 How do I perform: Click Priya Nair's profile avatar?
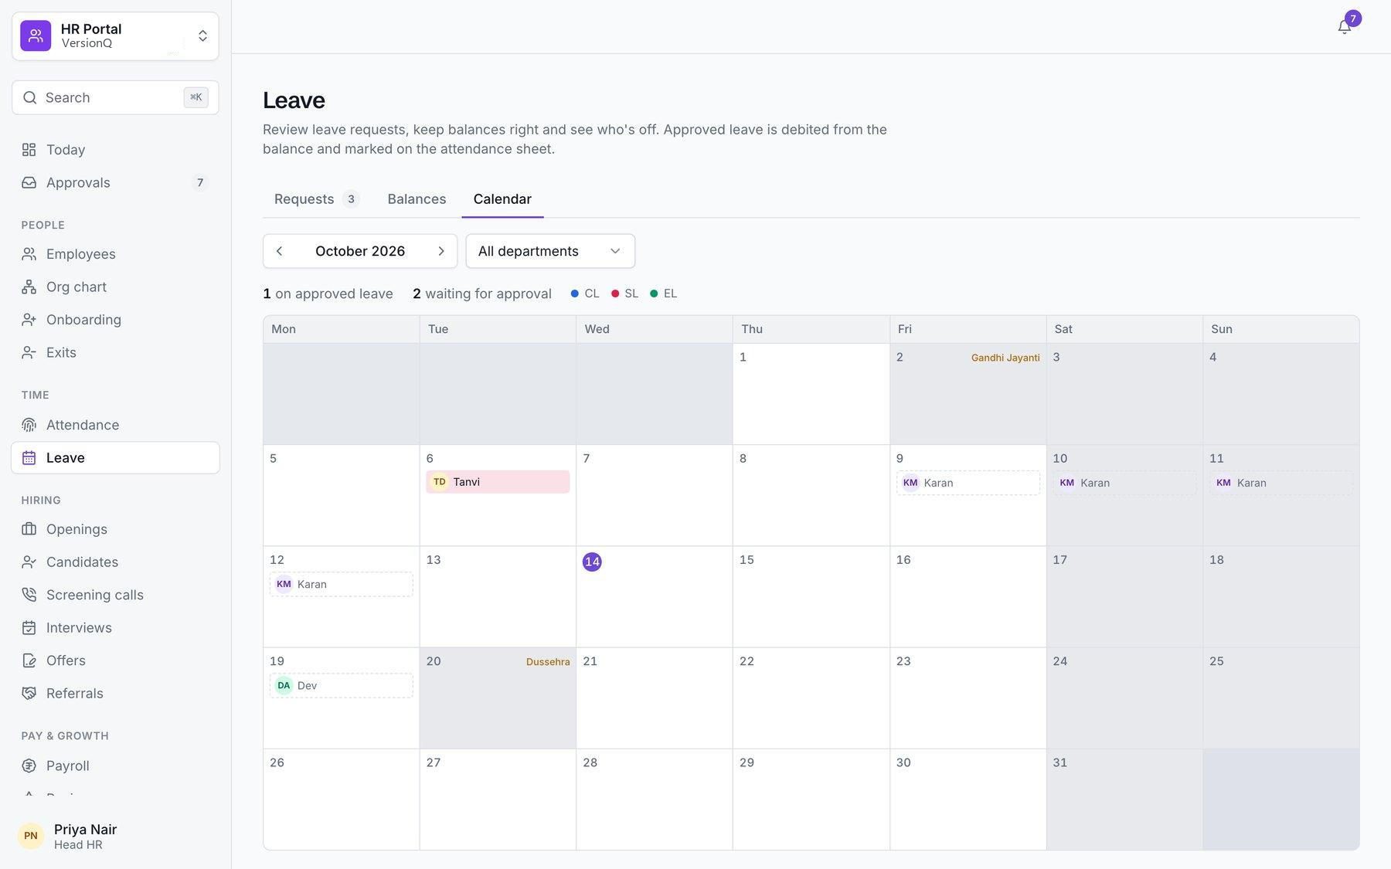click(x=31, y=836)
